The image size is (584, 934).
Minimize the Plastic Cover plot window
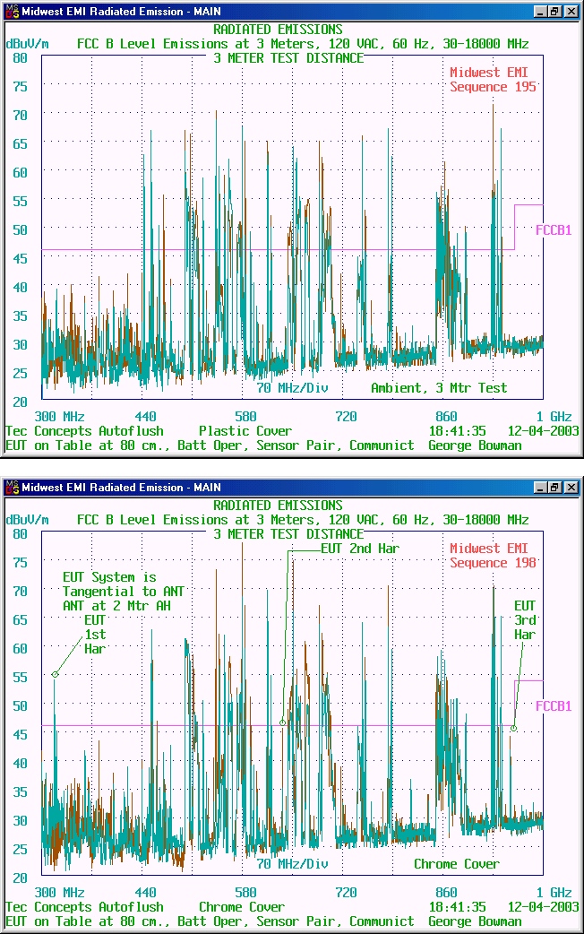coord(539,12)
